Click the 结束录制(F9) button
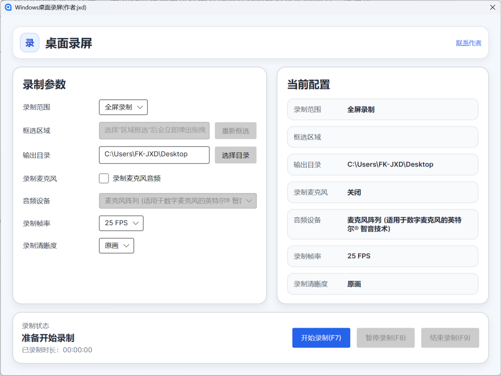Image resolution: width=501 pixels, height=376 pixels. [450, 338]
